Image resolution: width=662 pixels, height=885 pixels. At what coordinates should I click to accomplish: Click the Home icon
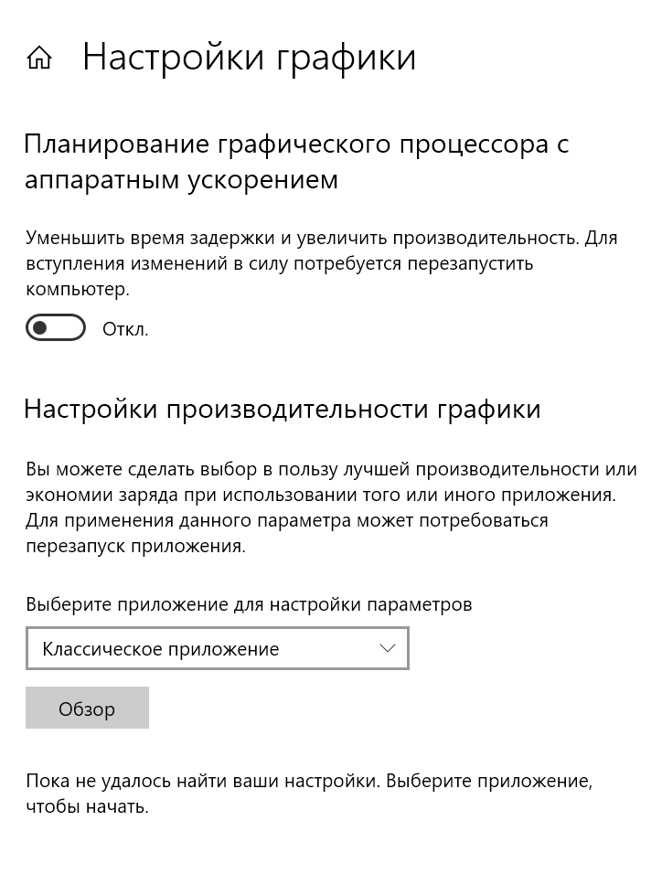[39, 59]
